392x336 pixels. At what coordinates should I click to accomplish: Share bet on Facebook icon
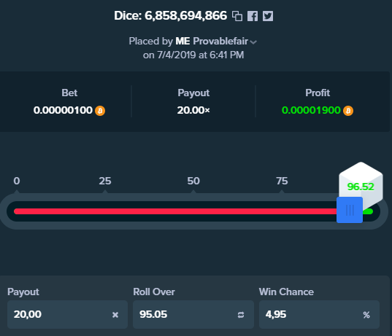click(x=253, y=16)
